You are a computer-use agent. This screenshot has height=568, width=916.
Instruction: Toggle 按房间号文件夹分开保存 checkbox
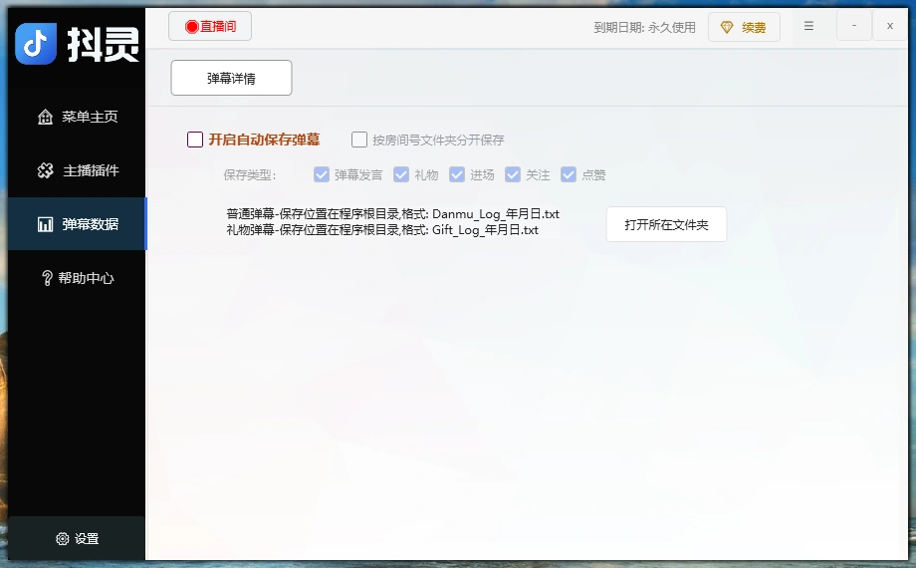click(359, 140)
